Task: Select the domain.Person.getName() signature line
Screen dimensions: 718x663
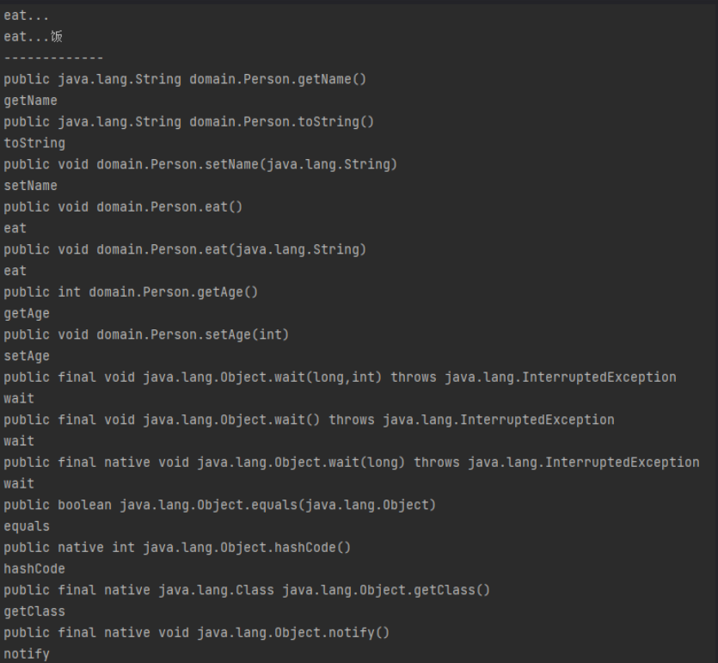Action: 185,79
